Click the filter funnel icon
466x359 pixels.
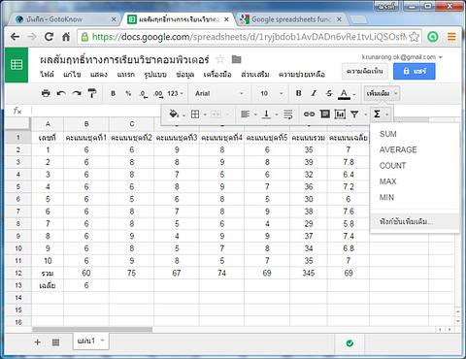(354, 114)
